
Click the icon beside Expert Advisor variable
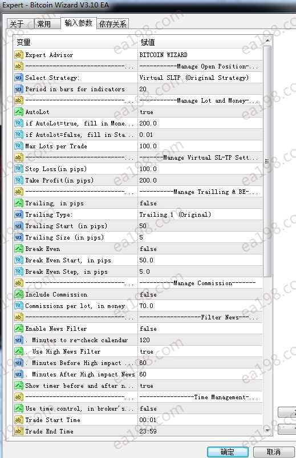[x=18, y=55]
